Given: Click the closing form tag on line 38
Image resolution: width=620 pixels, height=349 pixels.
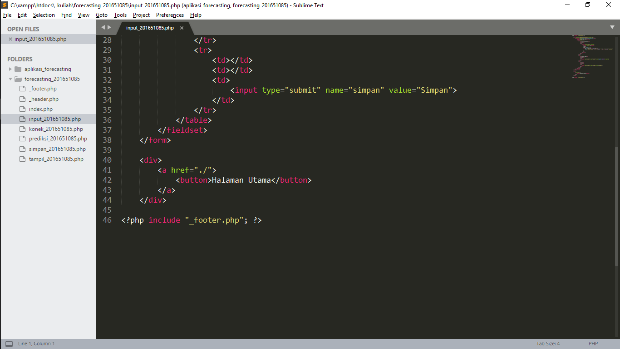Looking at the screenshot, I should pos(155,140).
